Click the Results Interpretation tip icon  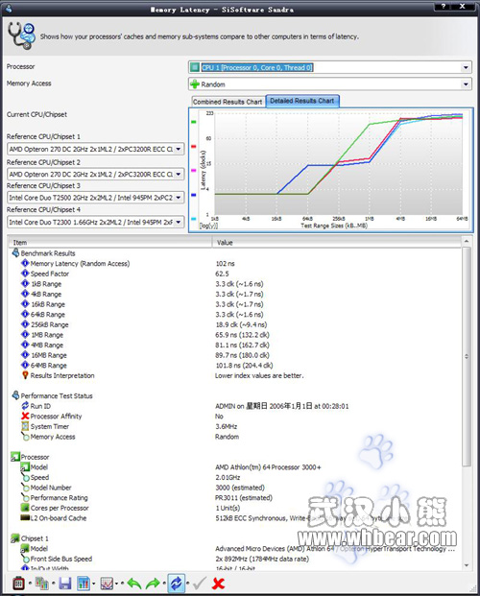pos(25,375)
